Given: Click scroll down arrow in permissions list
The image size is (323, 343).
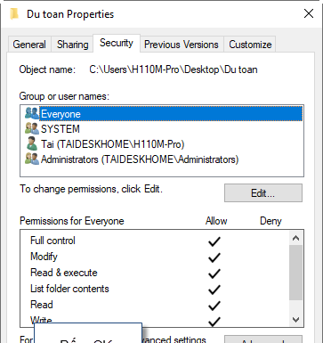Looking at the screenshot, I should [x=295, y=319].
